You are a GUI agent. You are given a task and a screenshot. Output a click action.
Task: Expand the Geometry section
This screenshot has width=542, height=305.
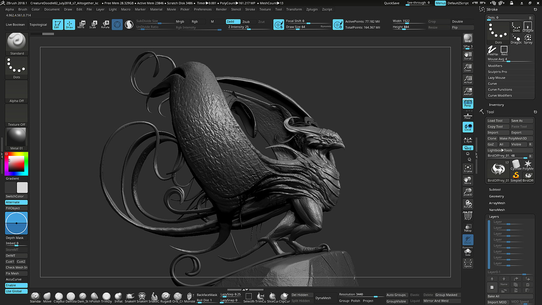(x=496, y=196)
